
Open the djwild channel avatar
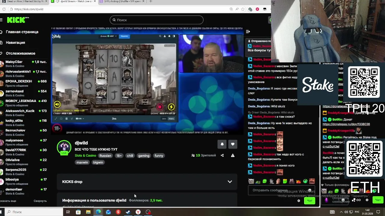click(x=64, y=147)
